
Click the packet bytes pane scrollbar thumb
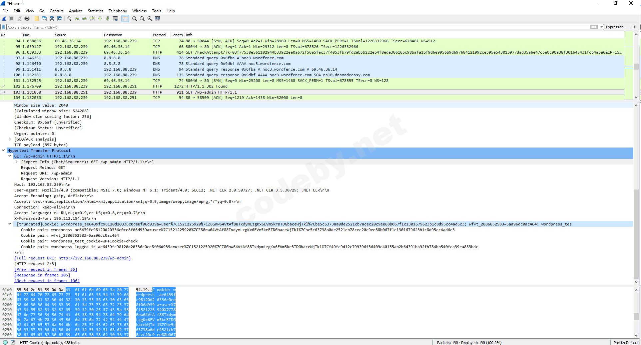coord(636,316)
